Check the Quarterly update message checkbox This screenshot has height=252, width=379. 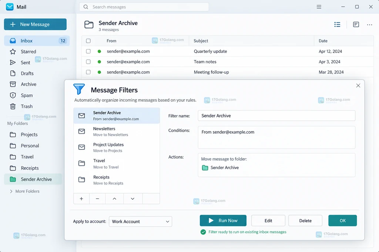coord(88,51)
